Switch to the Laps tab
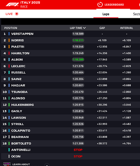Viewport: 140px width, 166px height. [106, 14]
